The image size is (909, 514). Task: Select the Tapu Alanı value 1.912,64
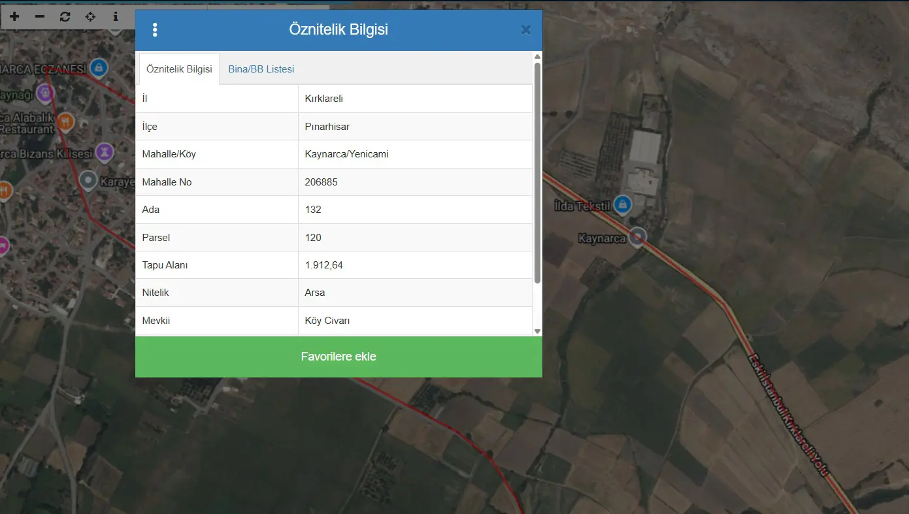(x=415, y=265)
